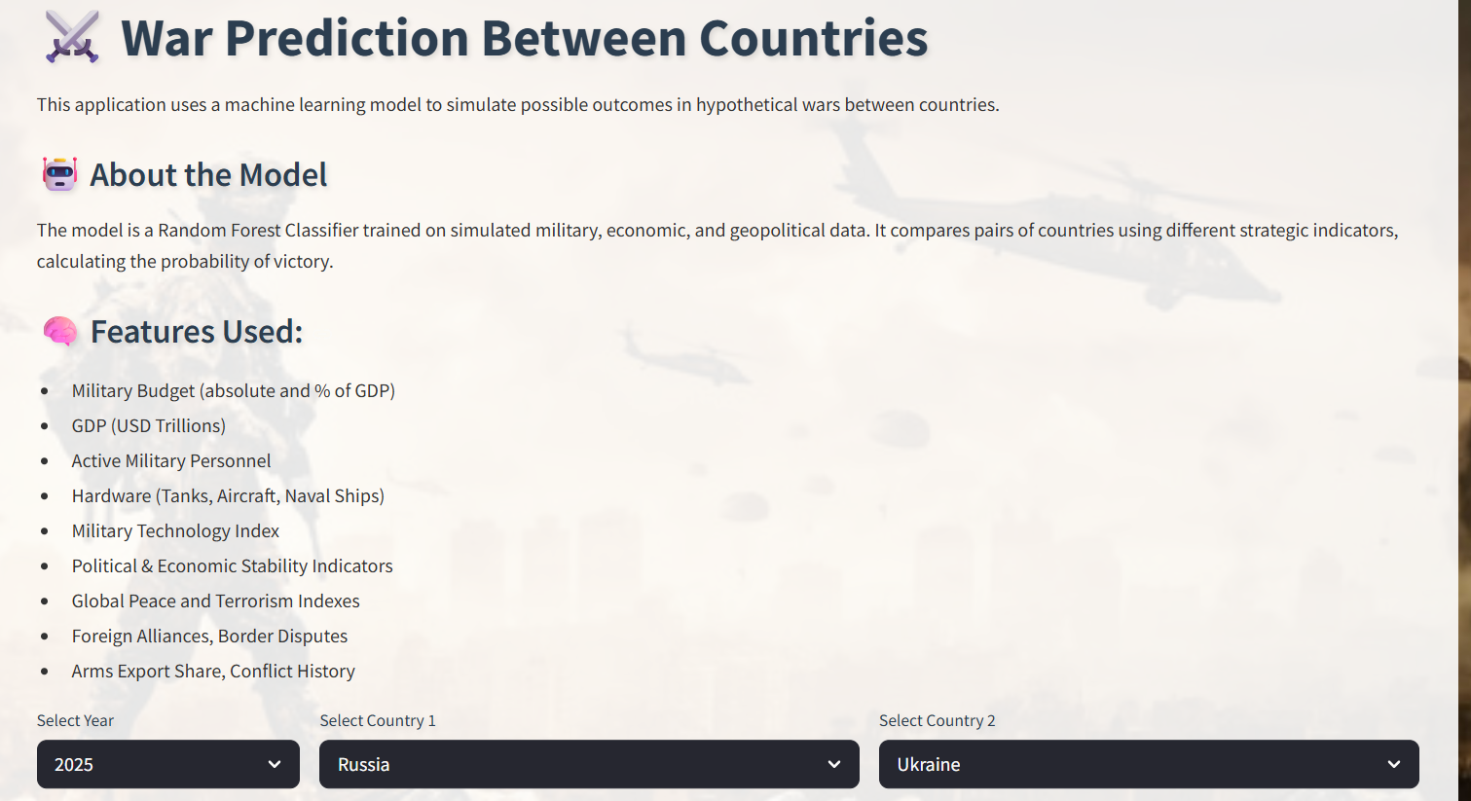The height and width of the screenshot is (801, 1471).
Task: Click the GDP (USD Trillions) list item
Action: (148, 425)
